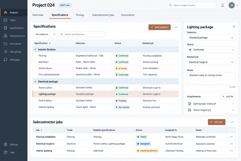Screen dimensions: 241x161
Task: Open Projects from the sidebar home icon
Action: (5, 12)
